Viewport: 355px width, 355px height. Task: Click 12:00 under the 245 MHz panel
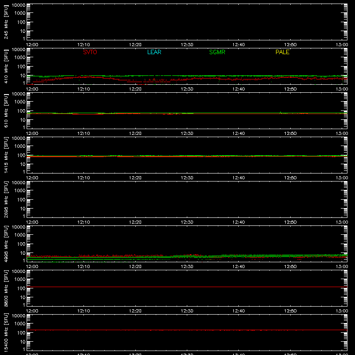(x=32, y=45)
